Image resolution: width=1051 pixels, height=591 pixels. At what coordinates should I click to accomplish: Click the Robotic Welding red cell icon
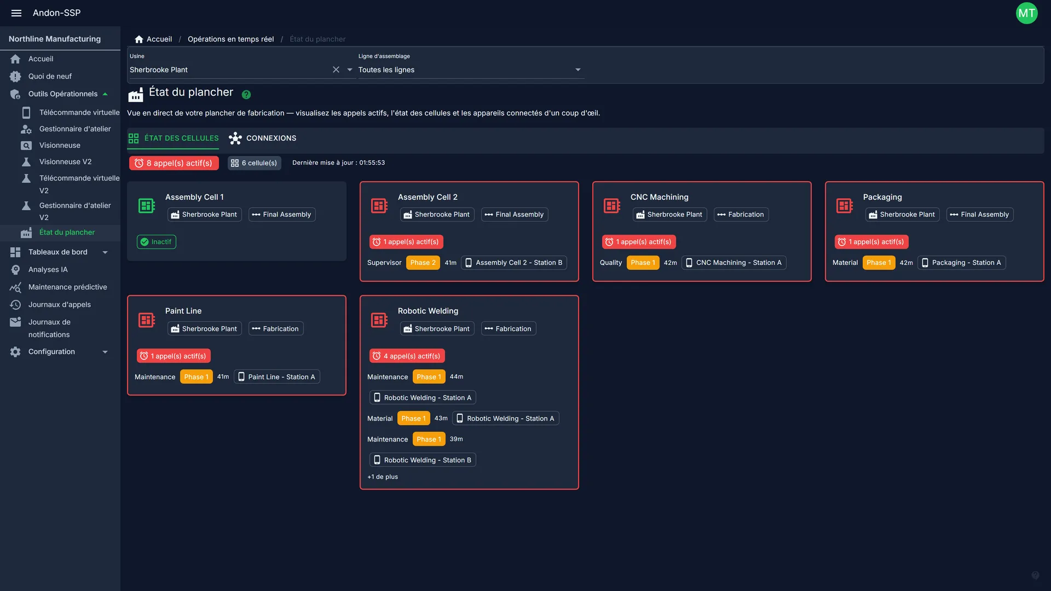click(379, 320)
